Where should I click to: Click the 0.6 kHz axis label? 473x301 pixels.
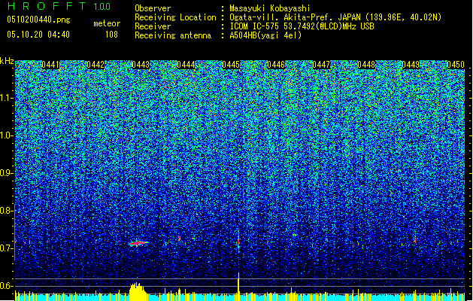click(6, 286)
